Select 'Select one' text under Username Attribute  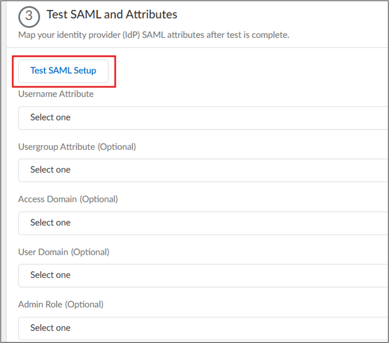(50, 117)
